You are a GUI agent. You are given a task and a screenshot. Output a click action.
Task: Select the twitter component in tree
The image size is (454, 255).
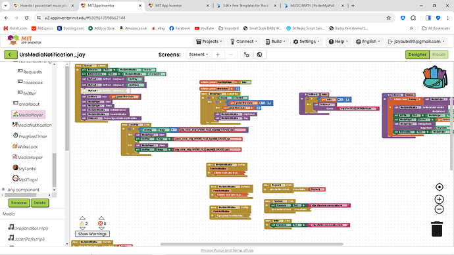(x=27, y=93)
